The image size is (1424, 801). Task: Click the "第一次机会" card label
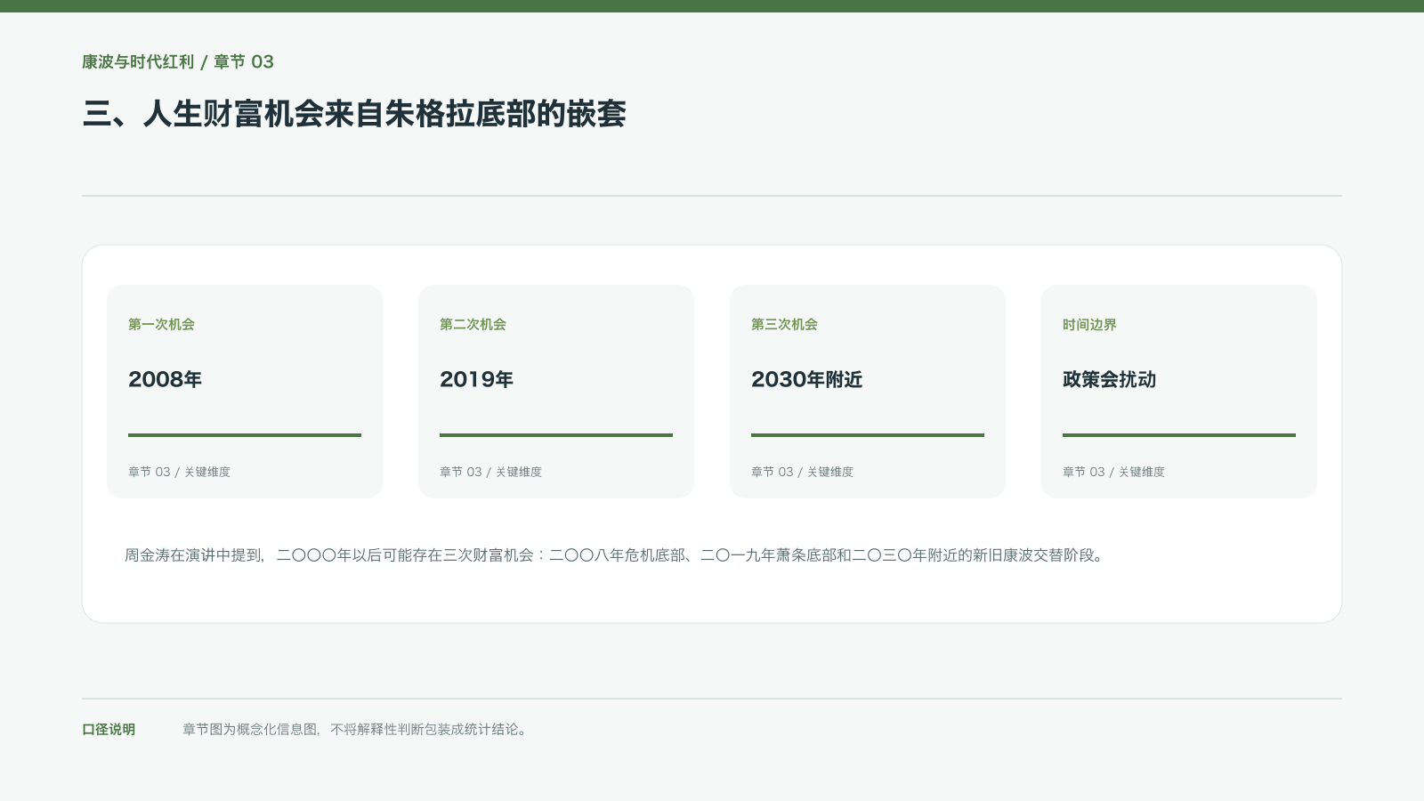point(161,324)
